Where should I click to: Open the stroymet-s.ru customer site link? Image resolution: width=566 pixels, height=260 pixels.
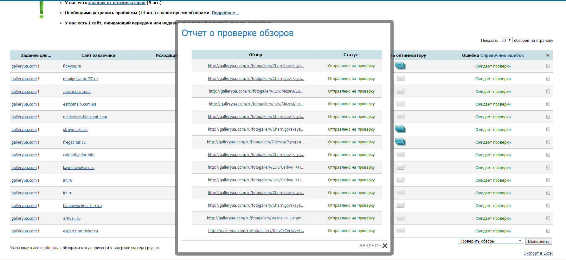[75, 130]
